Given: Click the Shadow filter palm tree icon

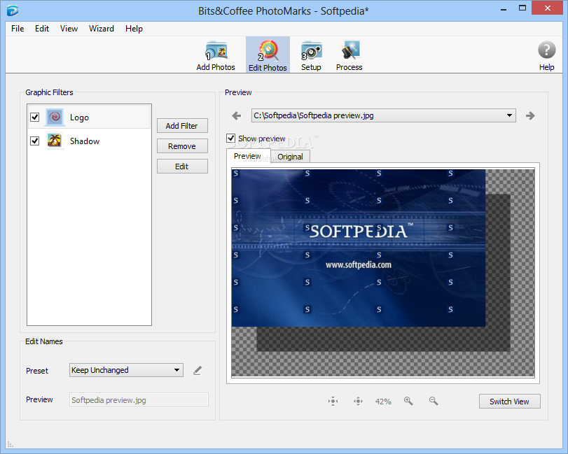Looking at the screenshot, I should (55, 141).
